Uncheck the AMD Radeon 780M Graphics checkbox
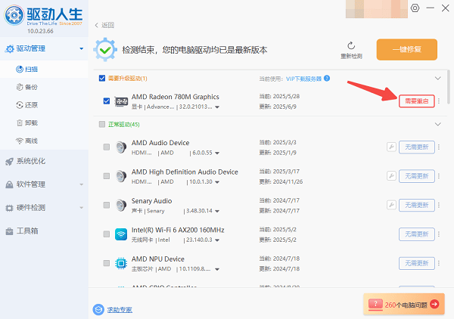 [x=107, y=101]
